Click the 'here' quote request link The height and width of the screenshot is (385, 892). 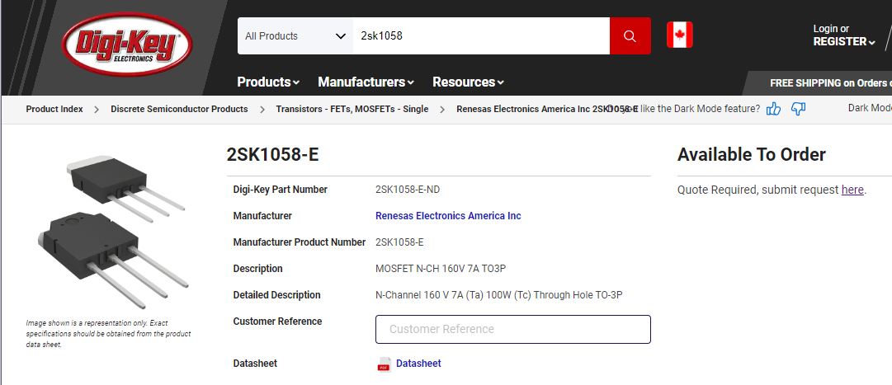point(852,190)
